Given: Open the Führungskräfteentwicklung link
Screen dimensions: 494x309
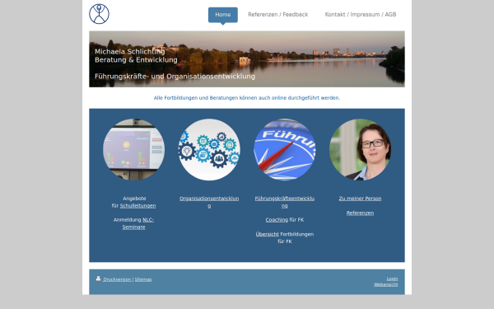Looking at the screenshot, I should point(285,202).
